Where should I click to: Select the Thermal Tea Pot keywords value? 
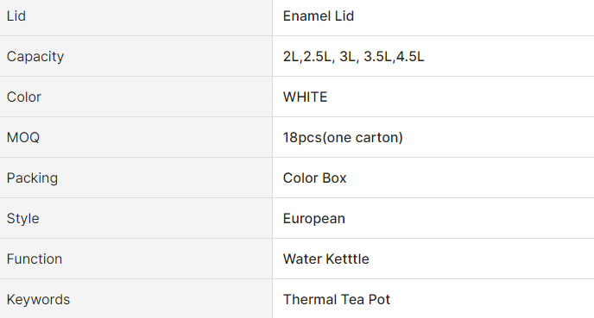[x=337, y=300]
